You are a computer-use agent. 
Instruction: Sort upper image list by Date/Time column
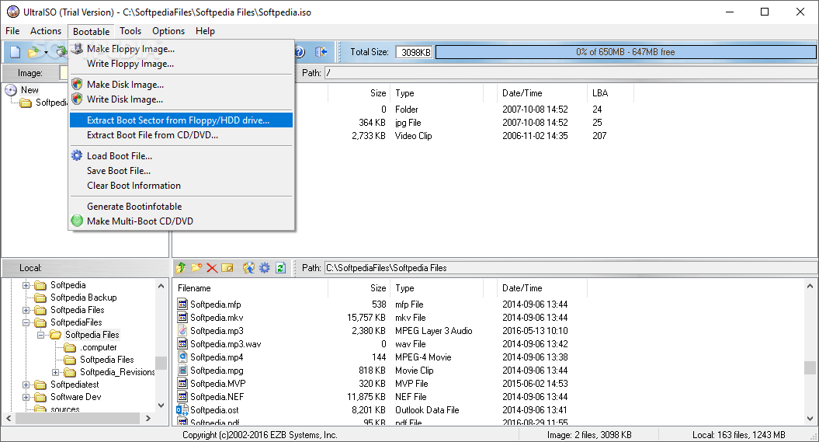coord(542,93)
